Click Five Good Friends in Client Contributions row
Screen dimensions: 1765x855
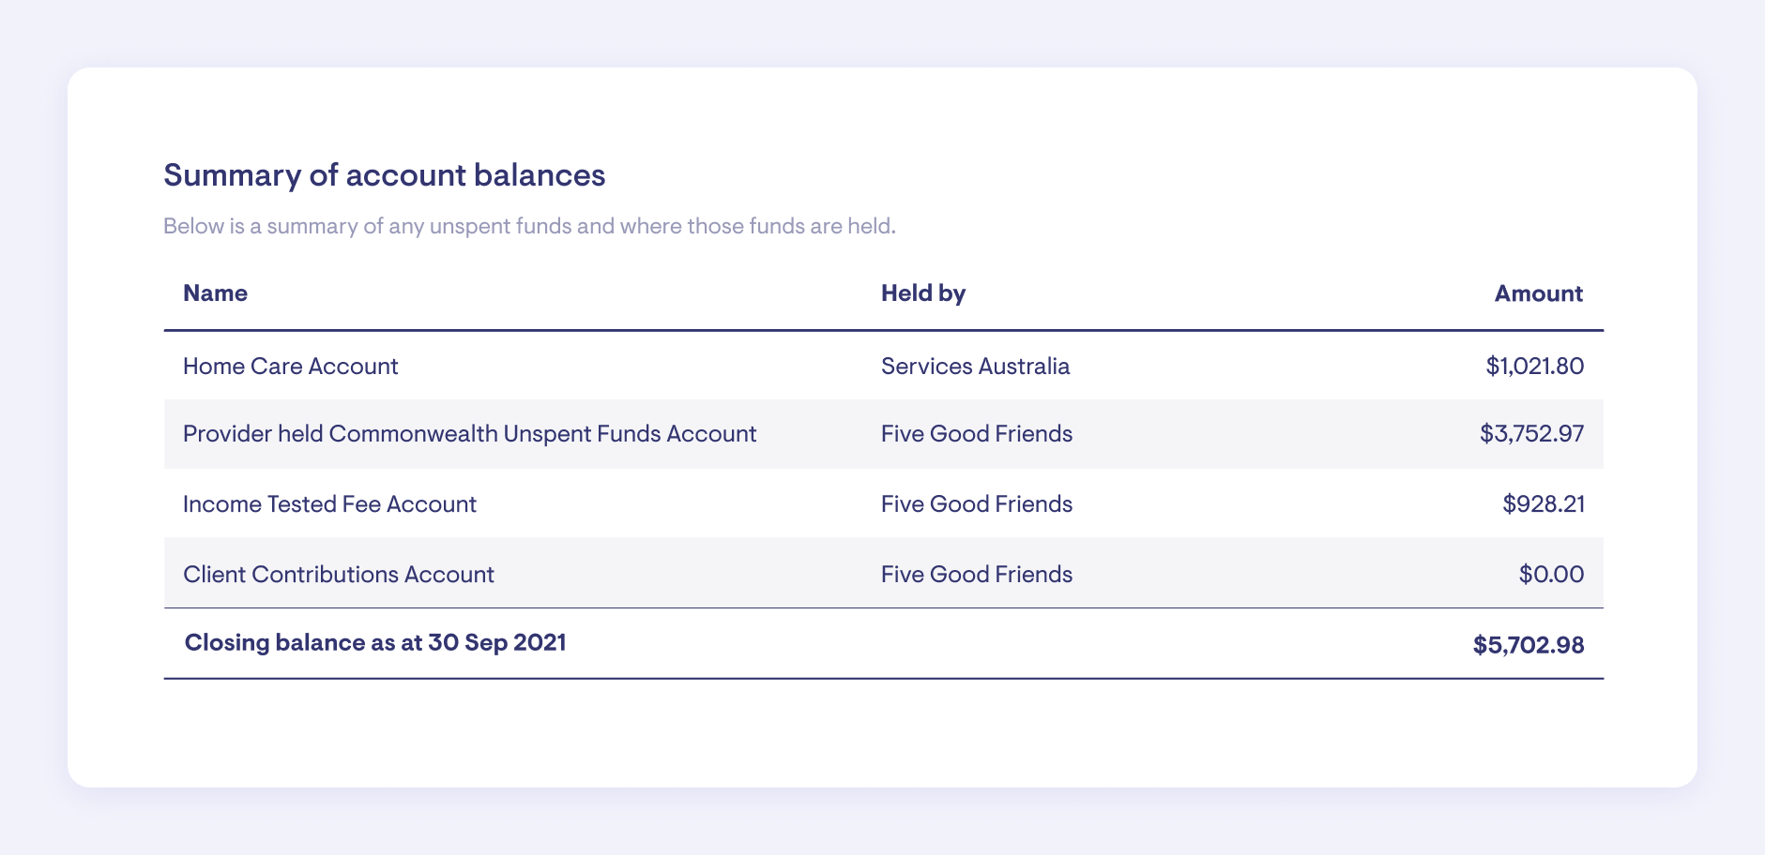pos(976,575)
